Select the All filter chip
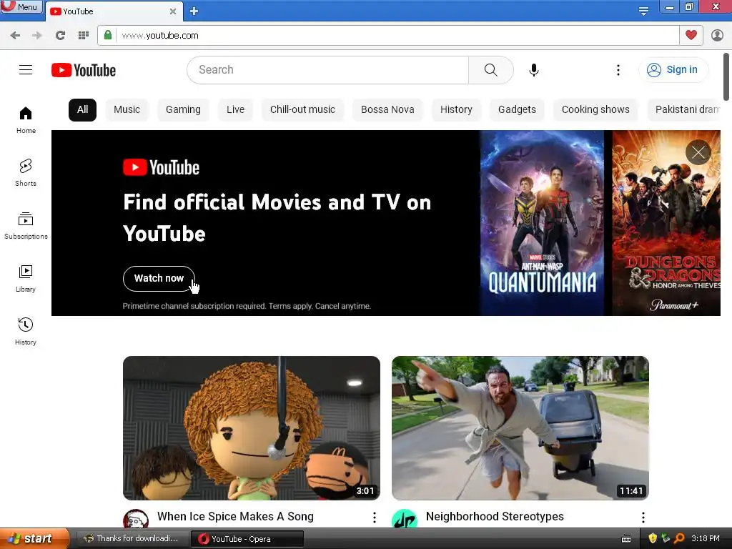The image size is (732, 549). pyautogui.click(x=83, y=109)
